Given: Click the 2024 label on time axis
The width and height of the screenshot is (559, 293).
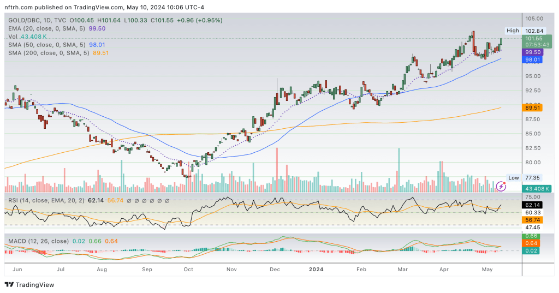Looking at the screenshot, I should point(317,269).
